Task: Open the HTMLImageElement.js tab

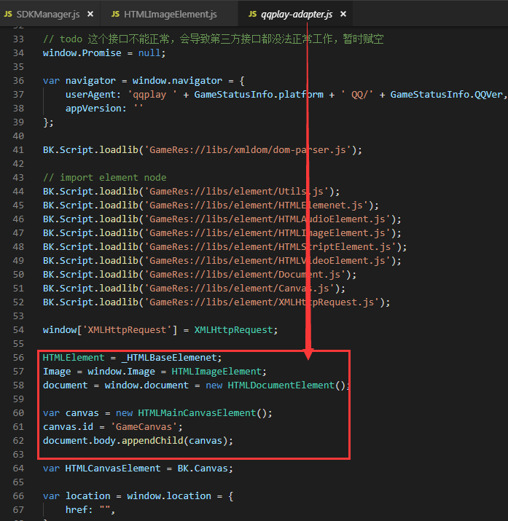Action: pyautogui.click(x=169, y=15)
